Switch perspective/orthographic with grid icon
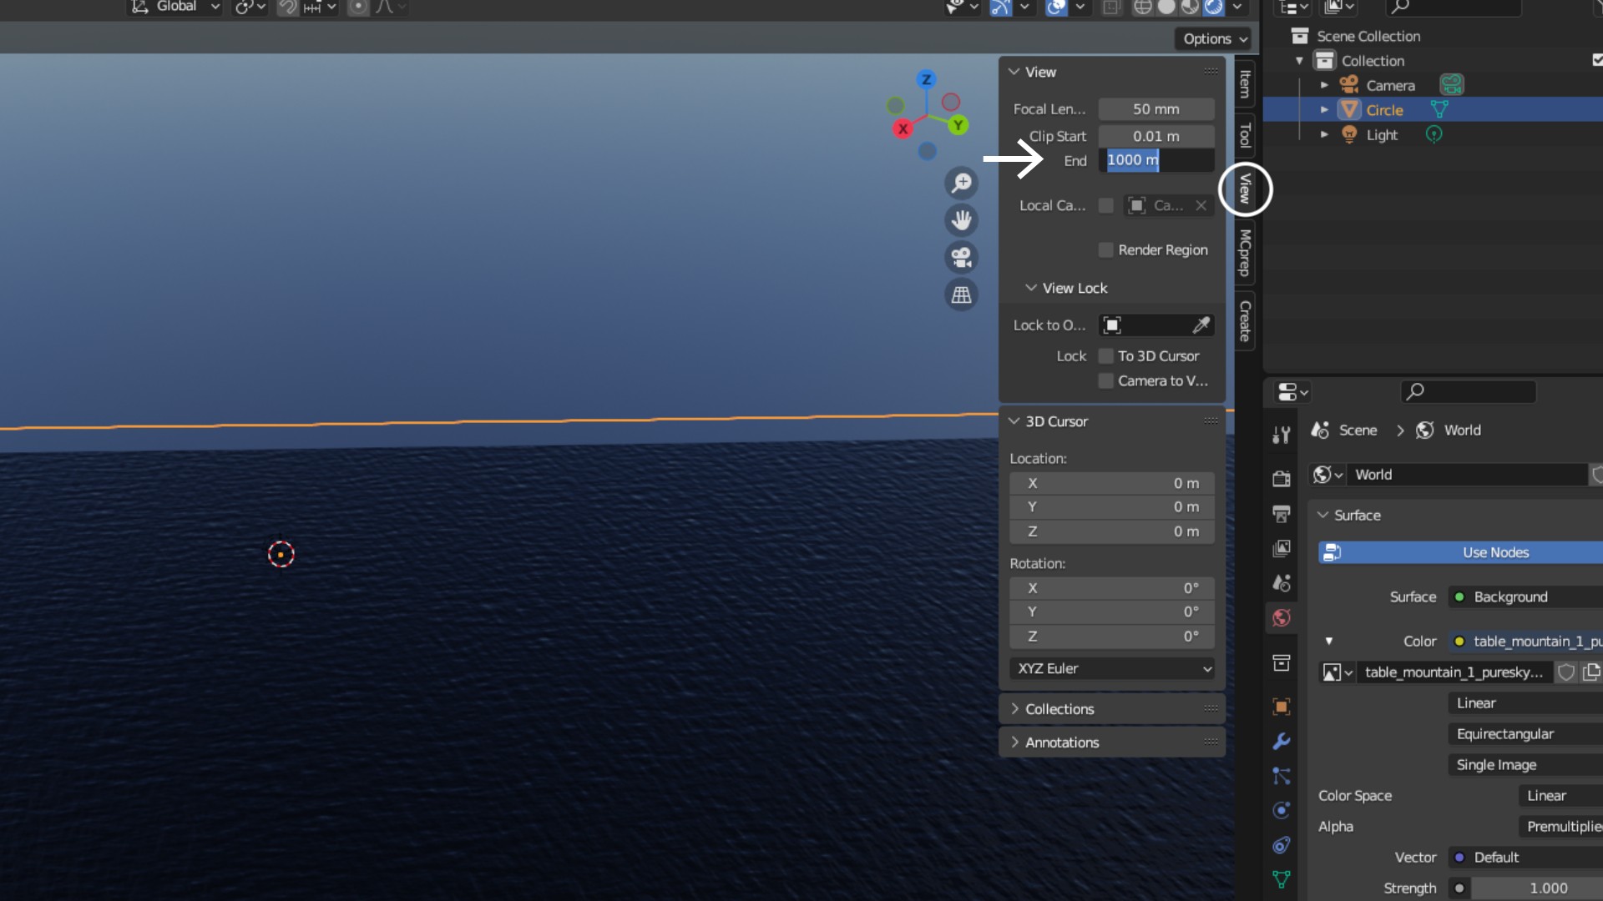This screenshot has height=901, width=1603. [x=962, y=294]
